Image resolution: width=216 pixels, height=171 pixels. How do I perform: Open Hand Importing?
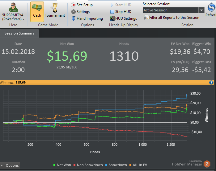(x=87, y=18)
